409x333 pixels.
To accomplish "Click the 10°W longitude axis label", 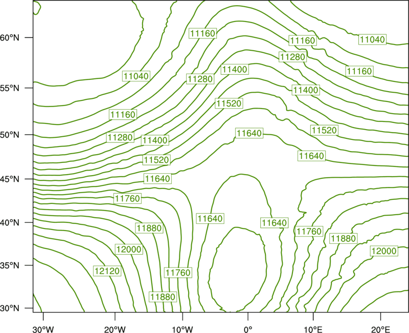I will [183, 329].
